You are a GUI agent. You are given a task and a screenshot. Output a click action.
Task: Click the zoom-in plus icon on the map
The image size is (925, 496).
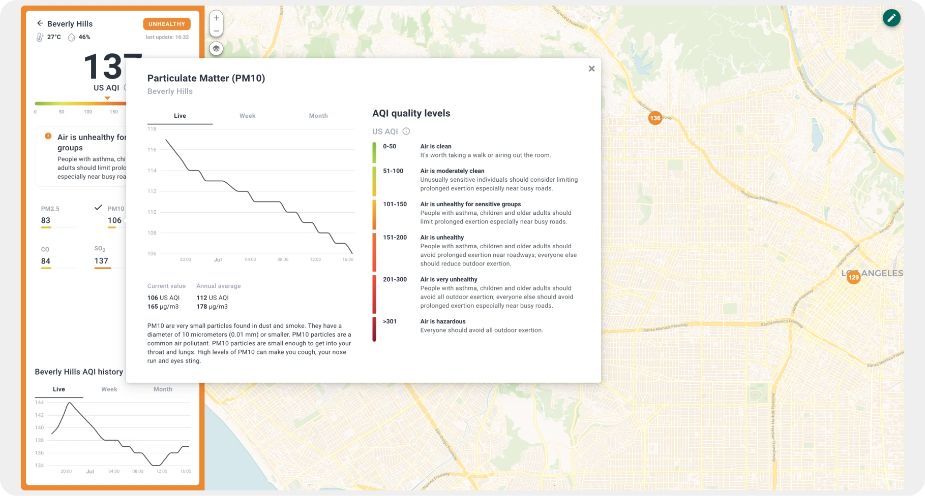pos(216,18)
